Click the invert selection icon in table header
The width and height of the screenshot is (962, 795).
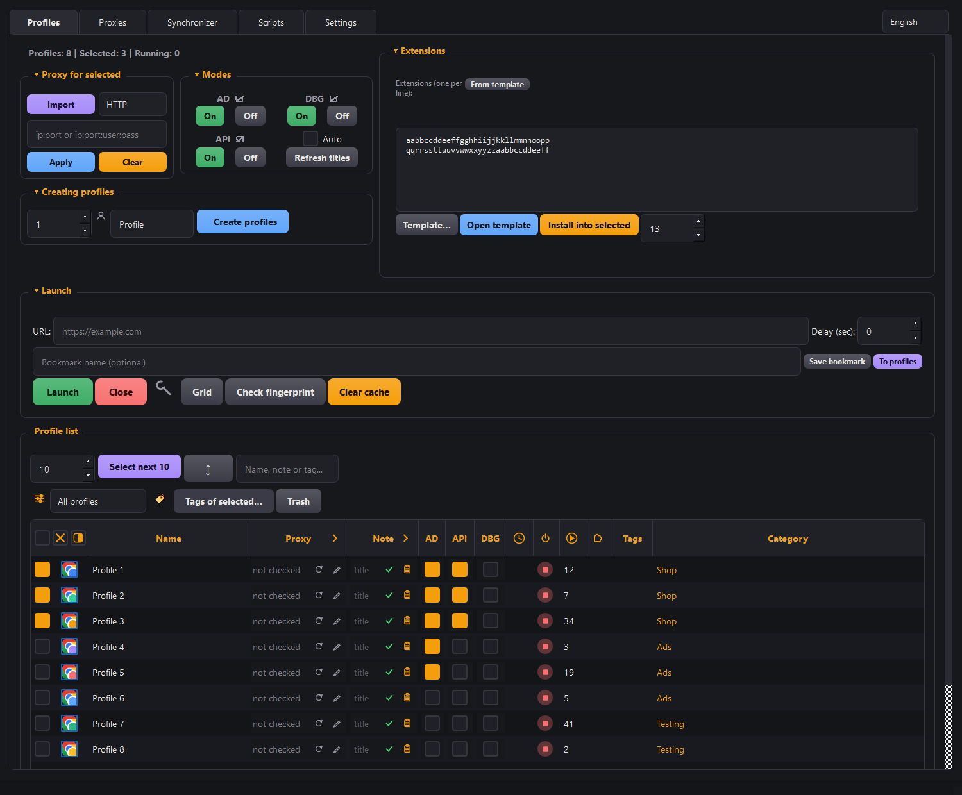click(78, 538)
